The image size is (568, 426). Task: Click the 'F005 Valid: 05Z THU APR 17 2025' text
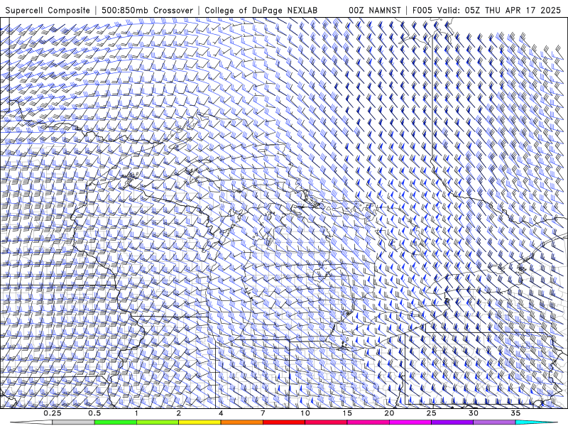point(486,11)
